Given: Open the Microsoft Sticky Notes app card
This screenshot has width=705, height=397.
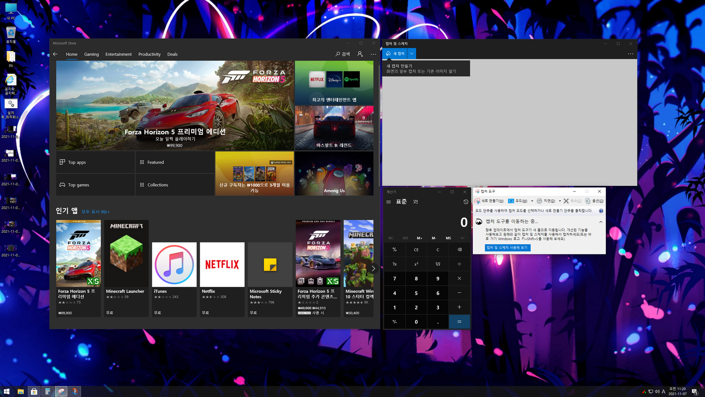Looking at the screenshot, I should click(x=270, y=279).
